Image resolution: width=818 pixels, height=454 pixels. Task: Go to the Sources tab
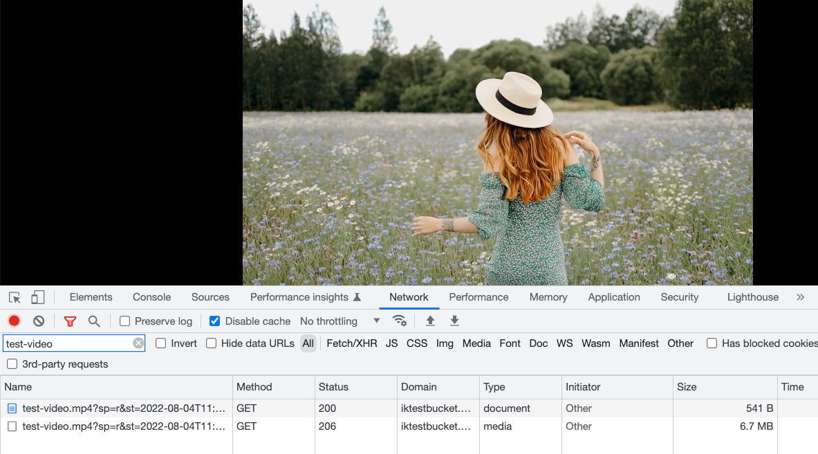210,297
